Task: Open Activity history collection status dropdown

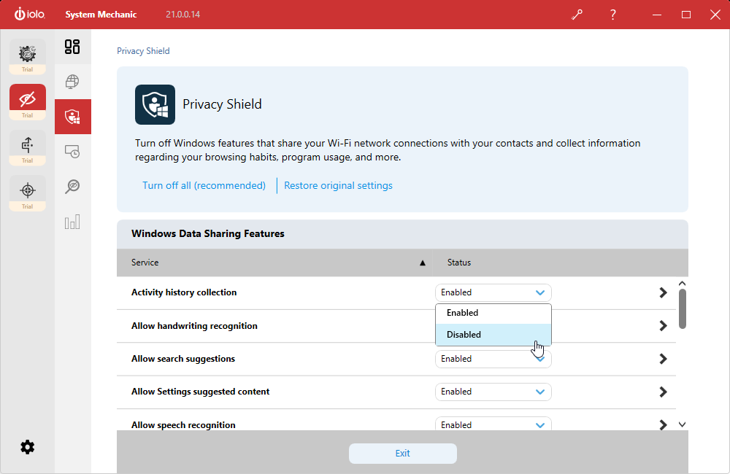Action: (x=493, y=292)
